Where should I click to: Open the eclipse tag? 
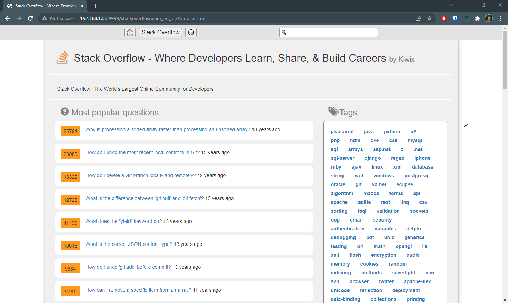pyautogui.click(x=405, y=184)
